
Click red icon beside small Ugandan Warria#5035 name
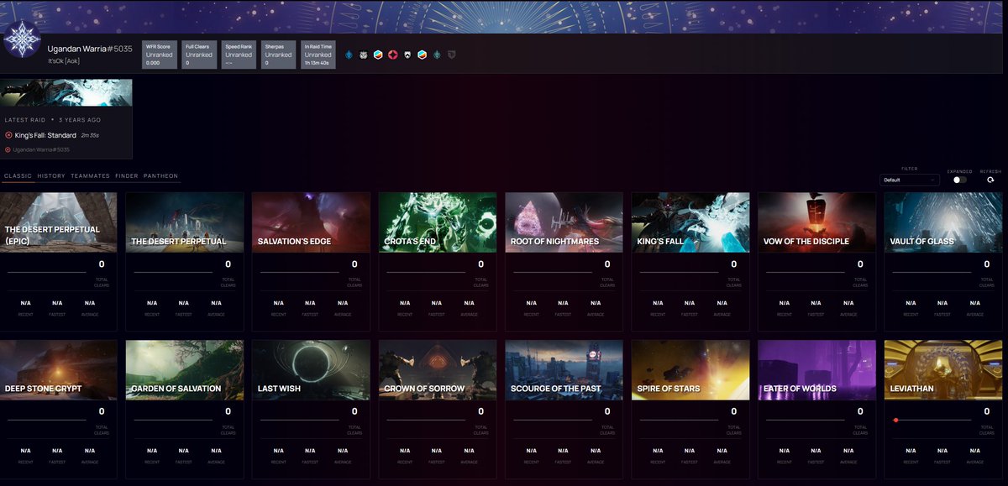click(8, 149)
